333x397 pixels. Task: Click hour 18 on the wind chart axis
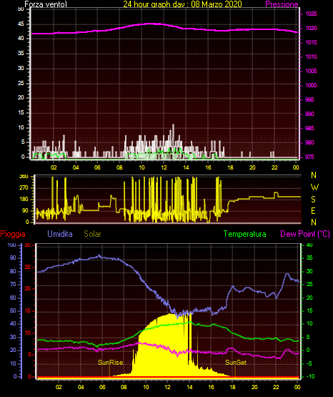click(230, 167)
